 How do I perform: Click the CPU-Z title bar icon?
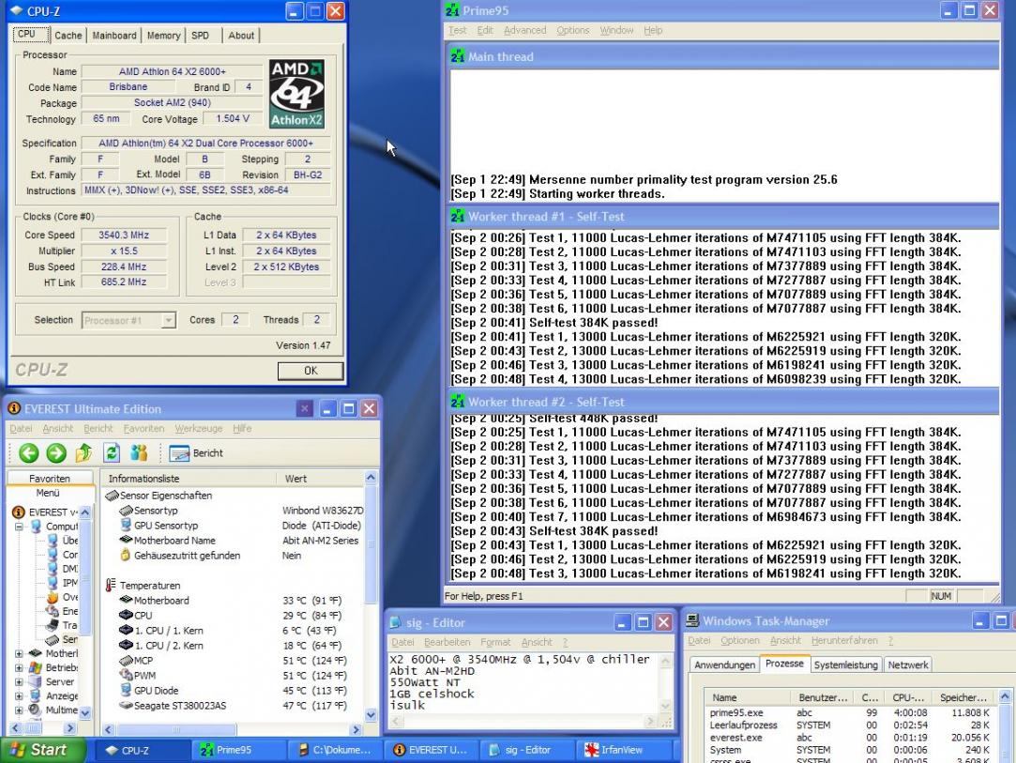(x=17, y=11)
